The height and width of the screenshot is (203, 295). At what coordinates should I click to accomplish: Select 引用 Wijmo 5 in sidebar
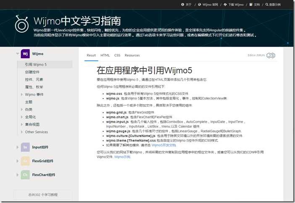pyautogui.click(x=45, y=65)
